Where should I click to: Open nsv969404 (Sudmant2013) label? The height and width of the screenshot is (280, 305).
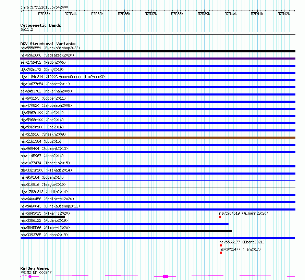[44, 149]
